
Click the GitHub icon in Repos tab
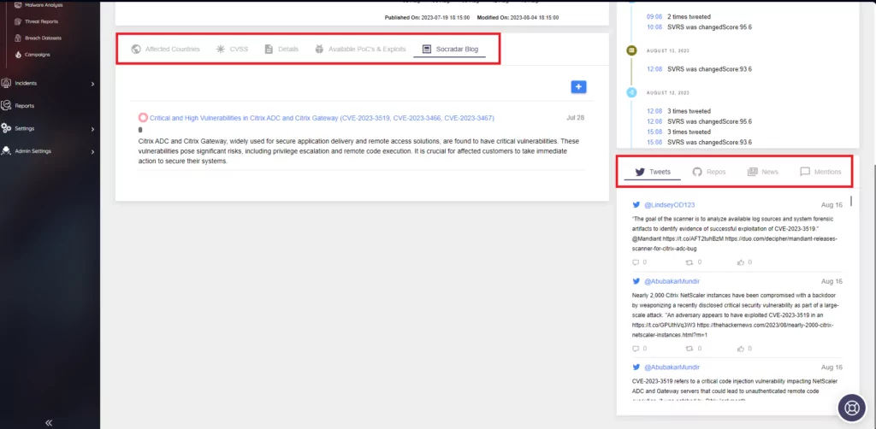pyautogui.click(x=697, y=172)
